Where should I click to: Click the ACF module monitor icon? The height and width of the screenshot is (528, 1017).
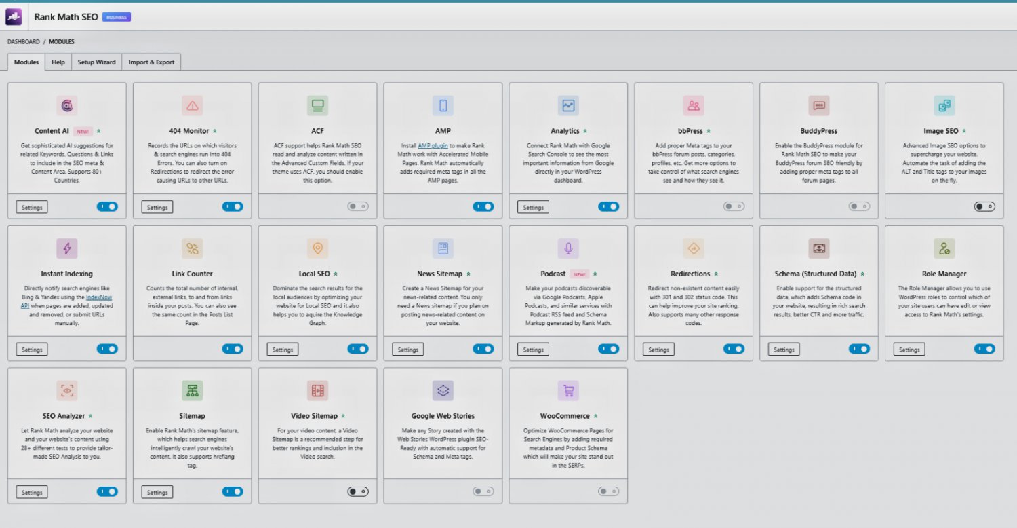[317, 106]
